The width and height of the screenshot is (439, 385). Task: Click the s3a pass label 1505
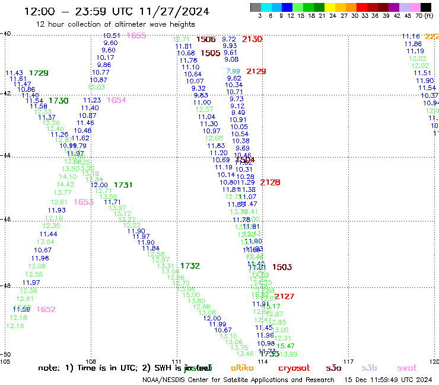211,53
